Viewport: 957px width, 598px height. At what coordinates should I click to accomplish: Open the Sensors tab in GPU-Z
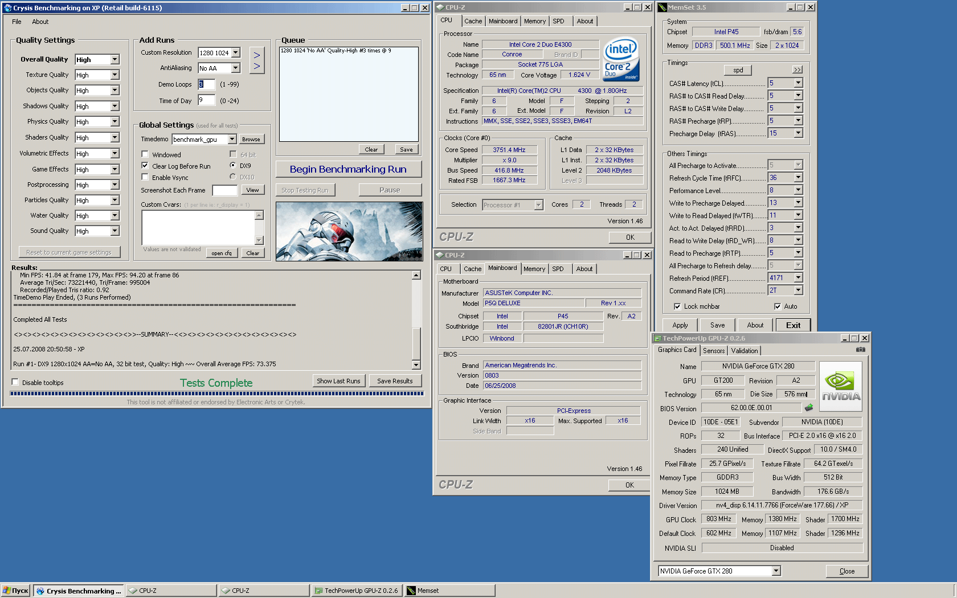714,351
